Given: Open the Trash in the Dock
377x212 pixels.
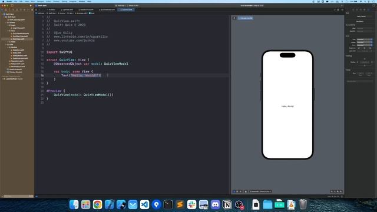Looking at the screenshot, I should (x=303, y=204).
